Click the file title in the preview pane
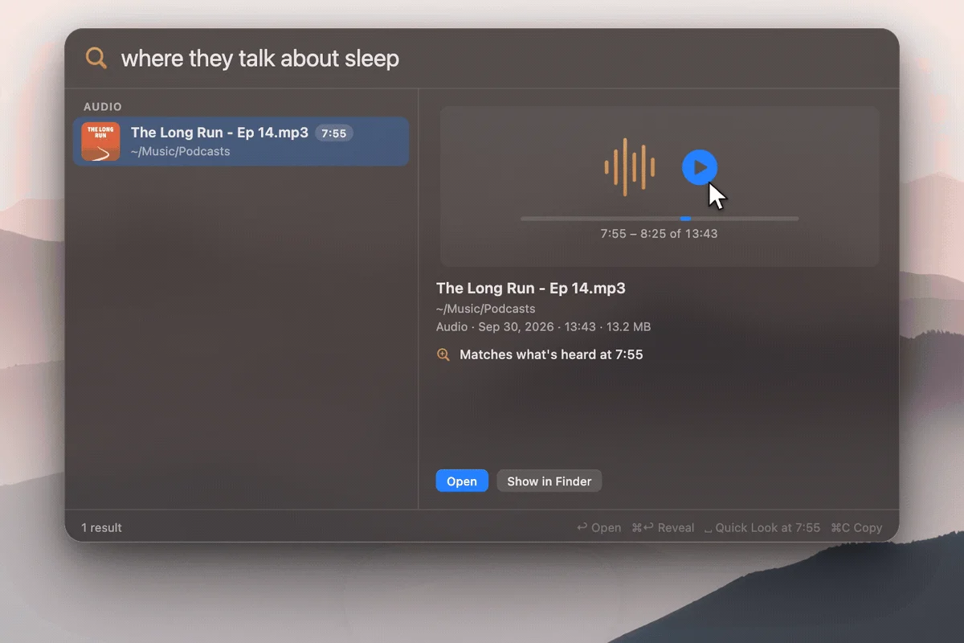Image resolution: width=964 pixels, height=643 pixels. pyautogui.click(x=531, y=289)
